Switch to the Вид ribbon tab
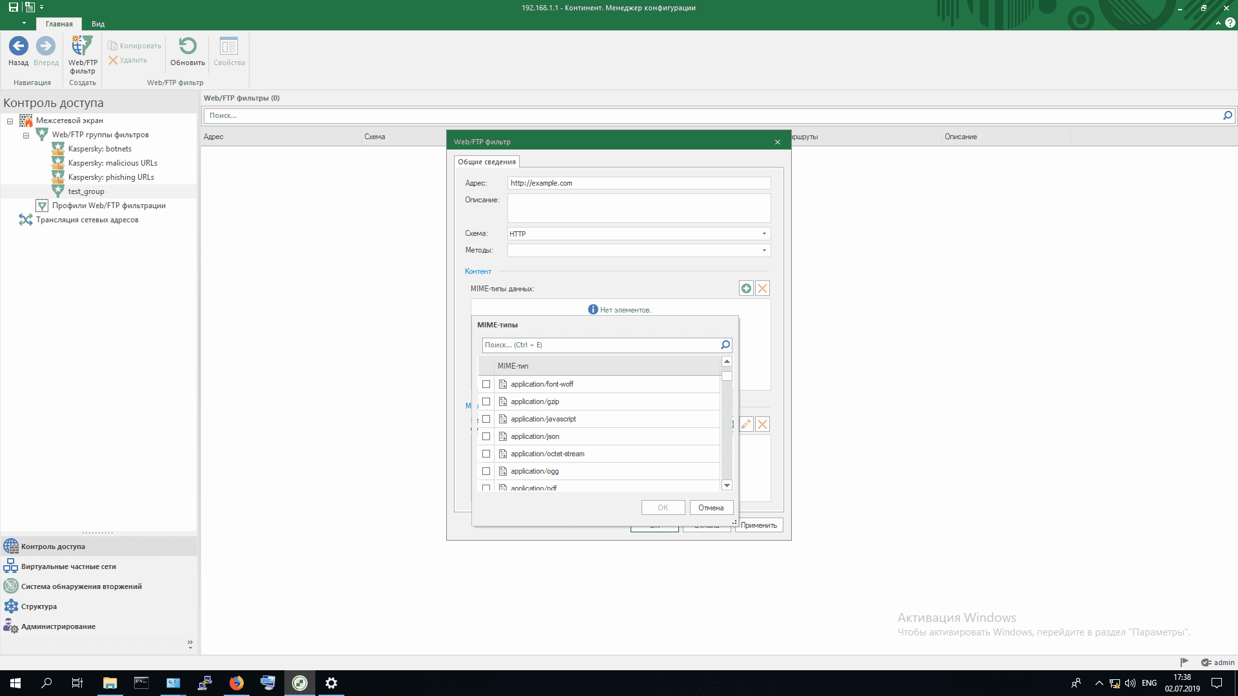 click(x=98, y=24)
